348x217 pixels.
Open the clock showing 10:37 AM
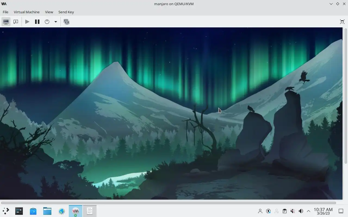(323, 211)
